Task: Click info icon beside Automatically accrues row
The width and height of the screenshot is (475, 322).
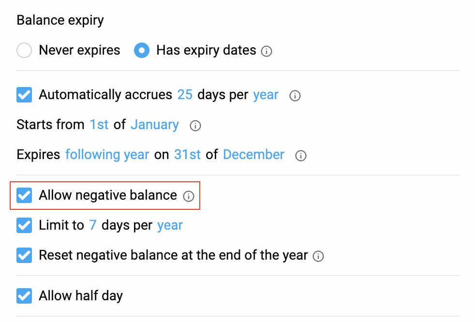Action: (x=295, y=96)
